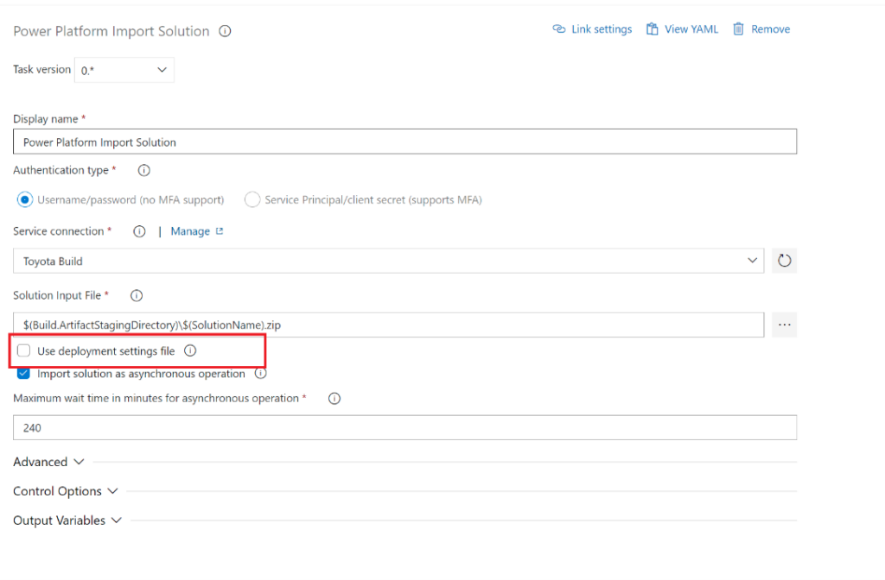Refresh the service connection list

point(784,261)
